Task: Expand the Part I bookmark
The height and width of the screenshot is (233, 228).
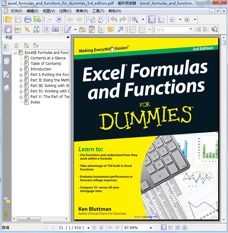Action: coord(21,75)
